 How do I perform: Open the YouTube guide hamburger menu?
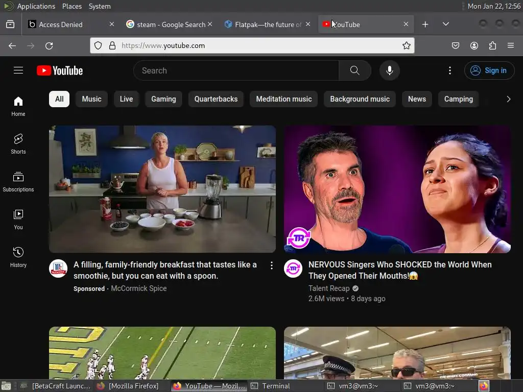click(x=18, y=70)
